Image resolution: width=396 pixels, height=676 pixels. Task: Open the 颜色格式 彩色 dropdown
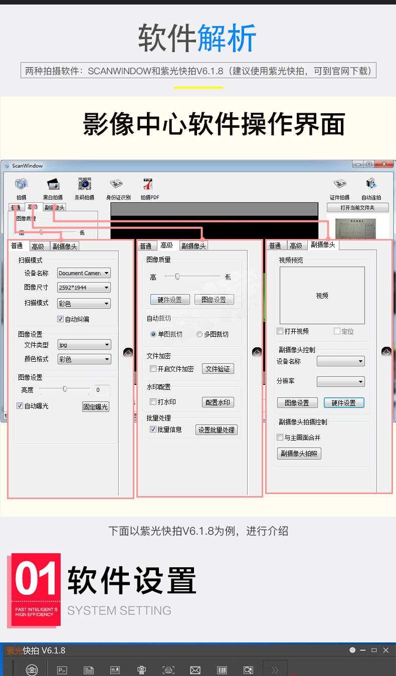(x=84, y=359)
